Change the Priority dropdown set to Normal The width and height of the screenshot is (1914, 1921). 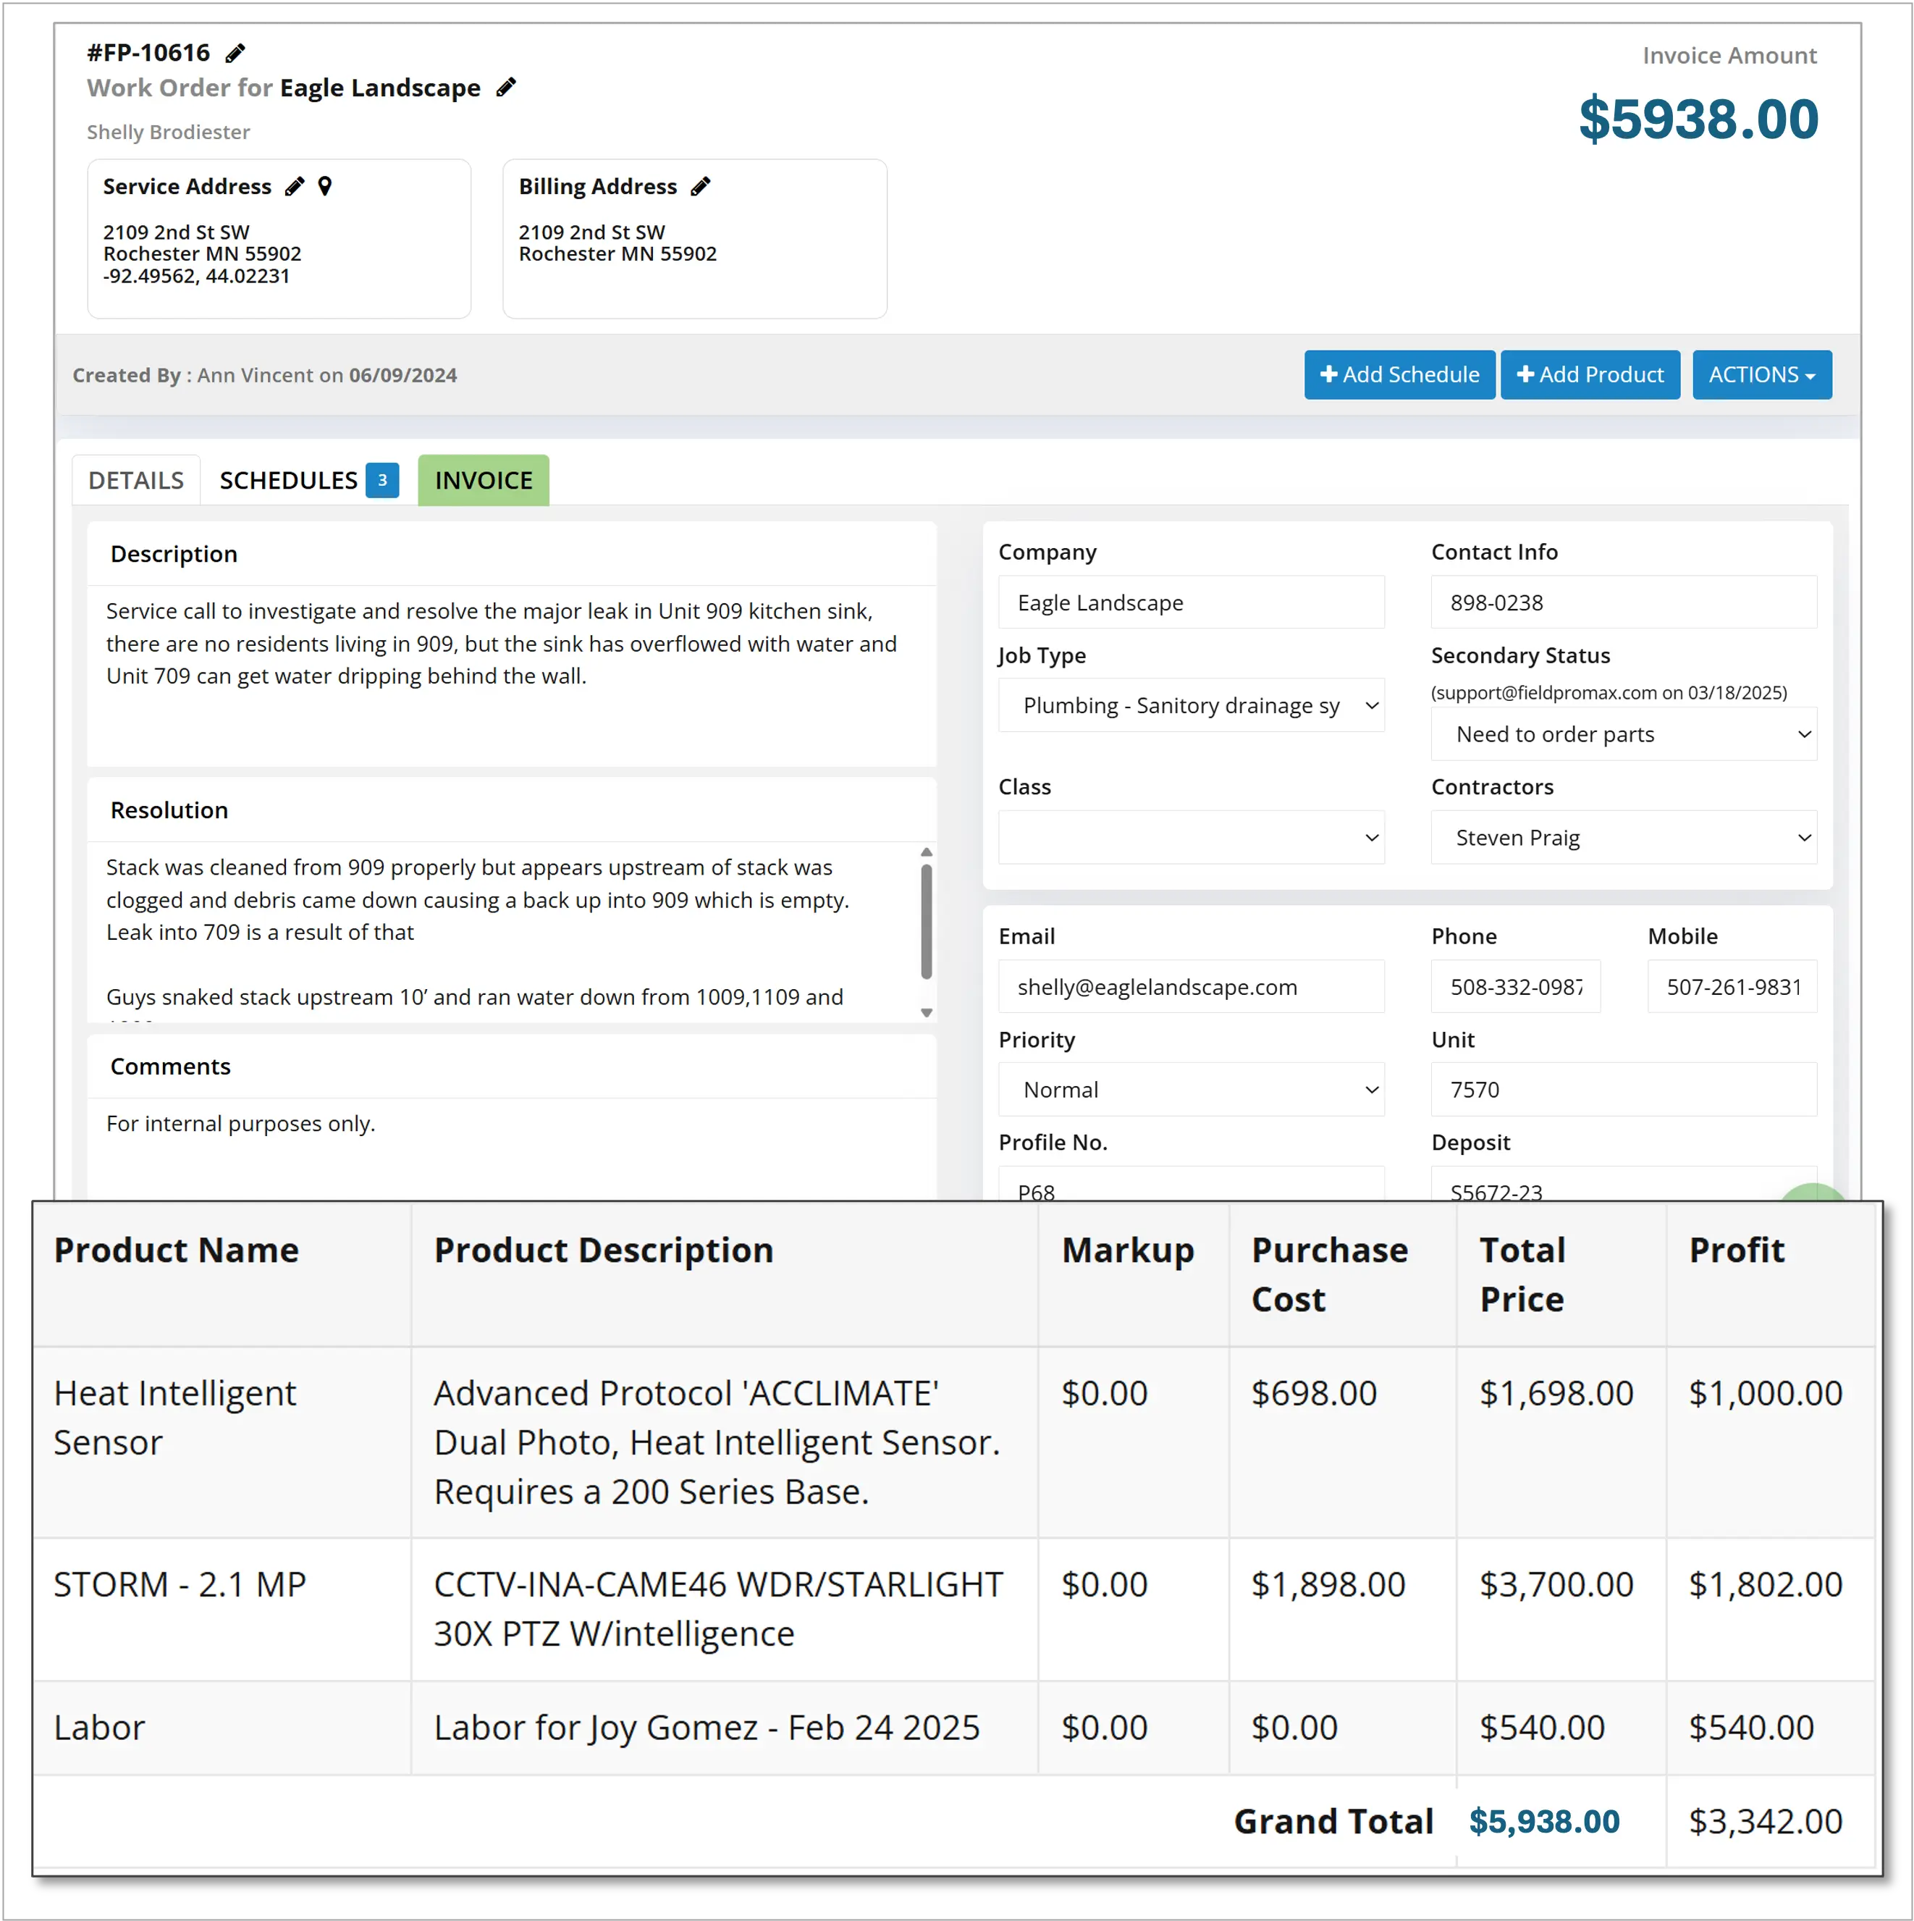click(x=1191, y=1090)
